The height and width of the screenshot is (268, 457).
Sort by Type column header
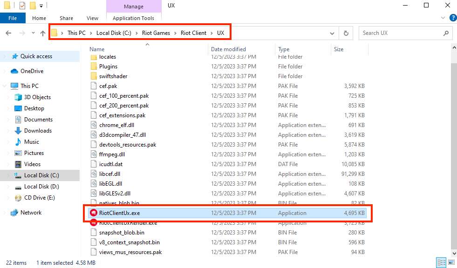[284, 49]
